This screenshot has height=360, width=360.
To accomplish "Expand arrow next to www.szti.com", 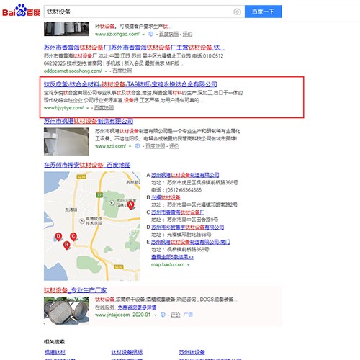I will [130, 146].
